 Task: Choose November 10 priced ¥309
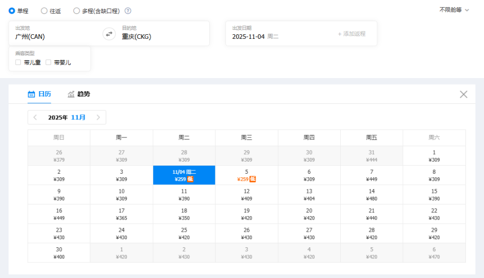(122, 194)
